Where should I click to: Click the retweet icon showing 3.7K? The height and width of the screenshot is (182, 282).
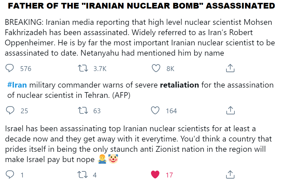click(83, 68)
